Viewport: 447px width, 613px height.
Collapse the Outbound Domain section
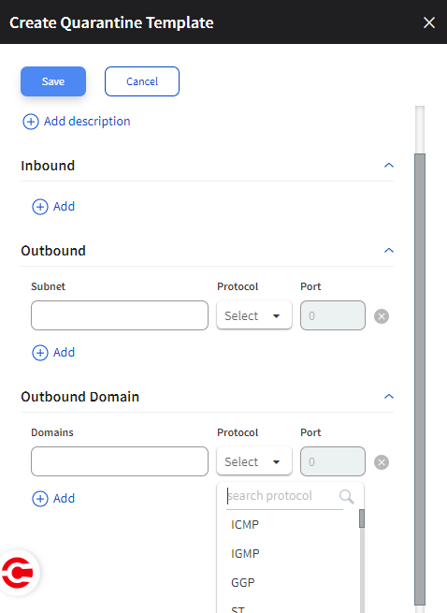click(389, 397)
